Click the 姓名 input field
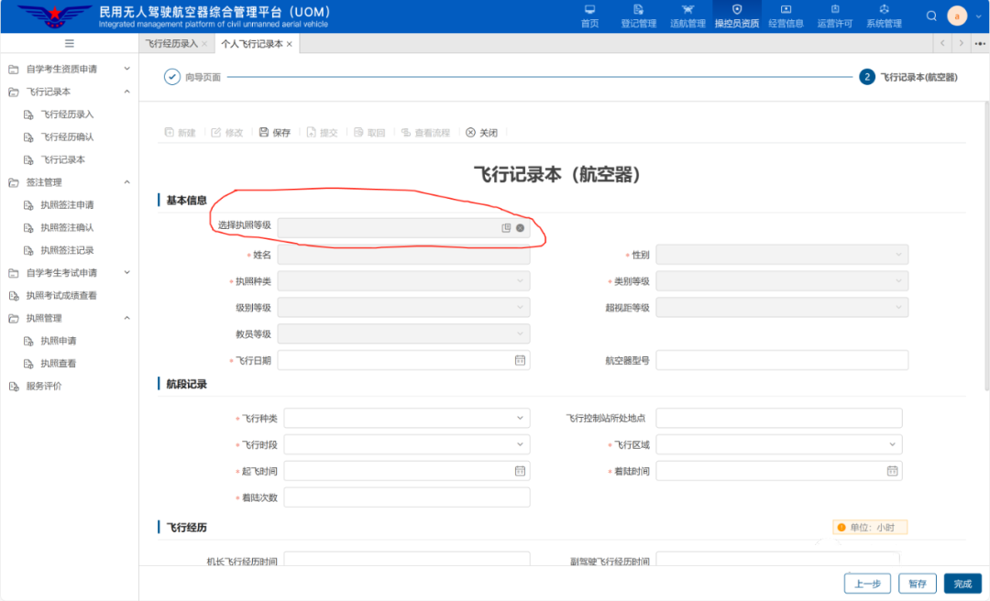This screenshot has height=601, width=990. coord(403,255)
